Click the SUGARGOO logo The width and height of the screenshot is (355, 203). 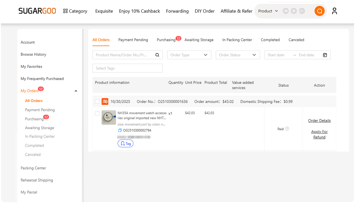point(37,11)
